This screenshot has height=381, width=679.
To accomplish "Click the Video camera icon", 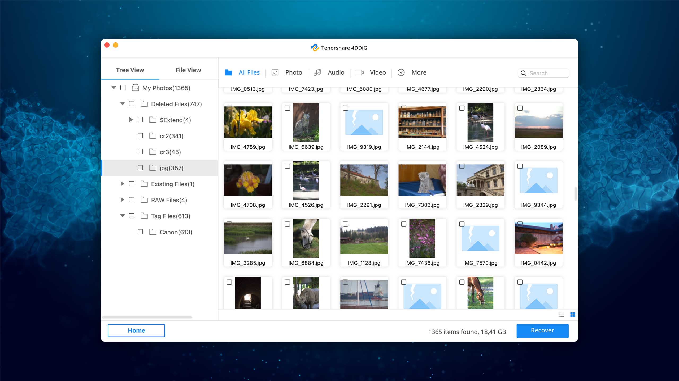I will pyautogui.click(x=360, y=72).
